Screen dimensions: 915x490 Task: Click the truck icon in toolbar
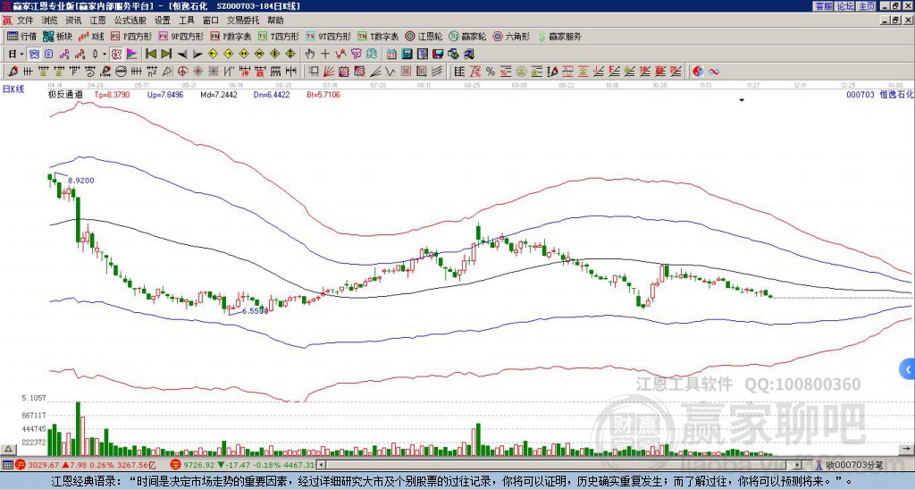coord(469,55)
